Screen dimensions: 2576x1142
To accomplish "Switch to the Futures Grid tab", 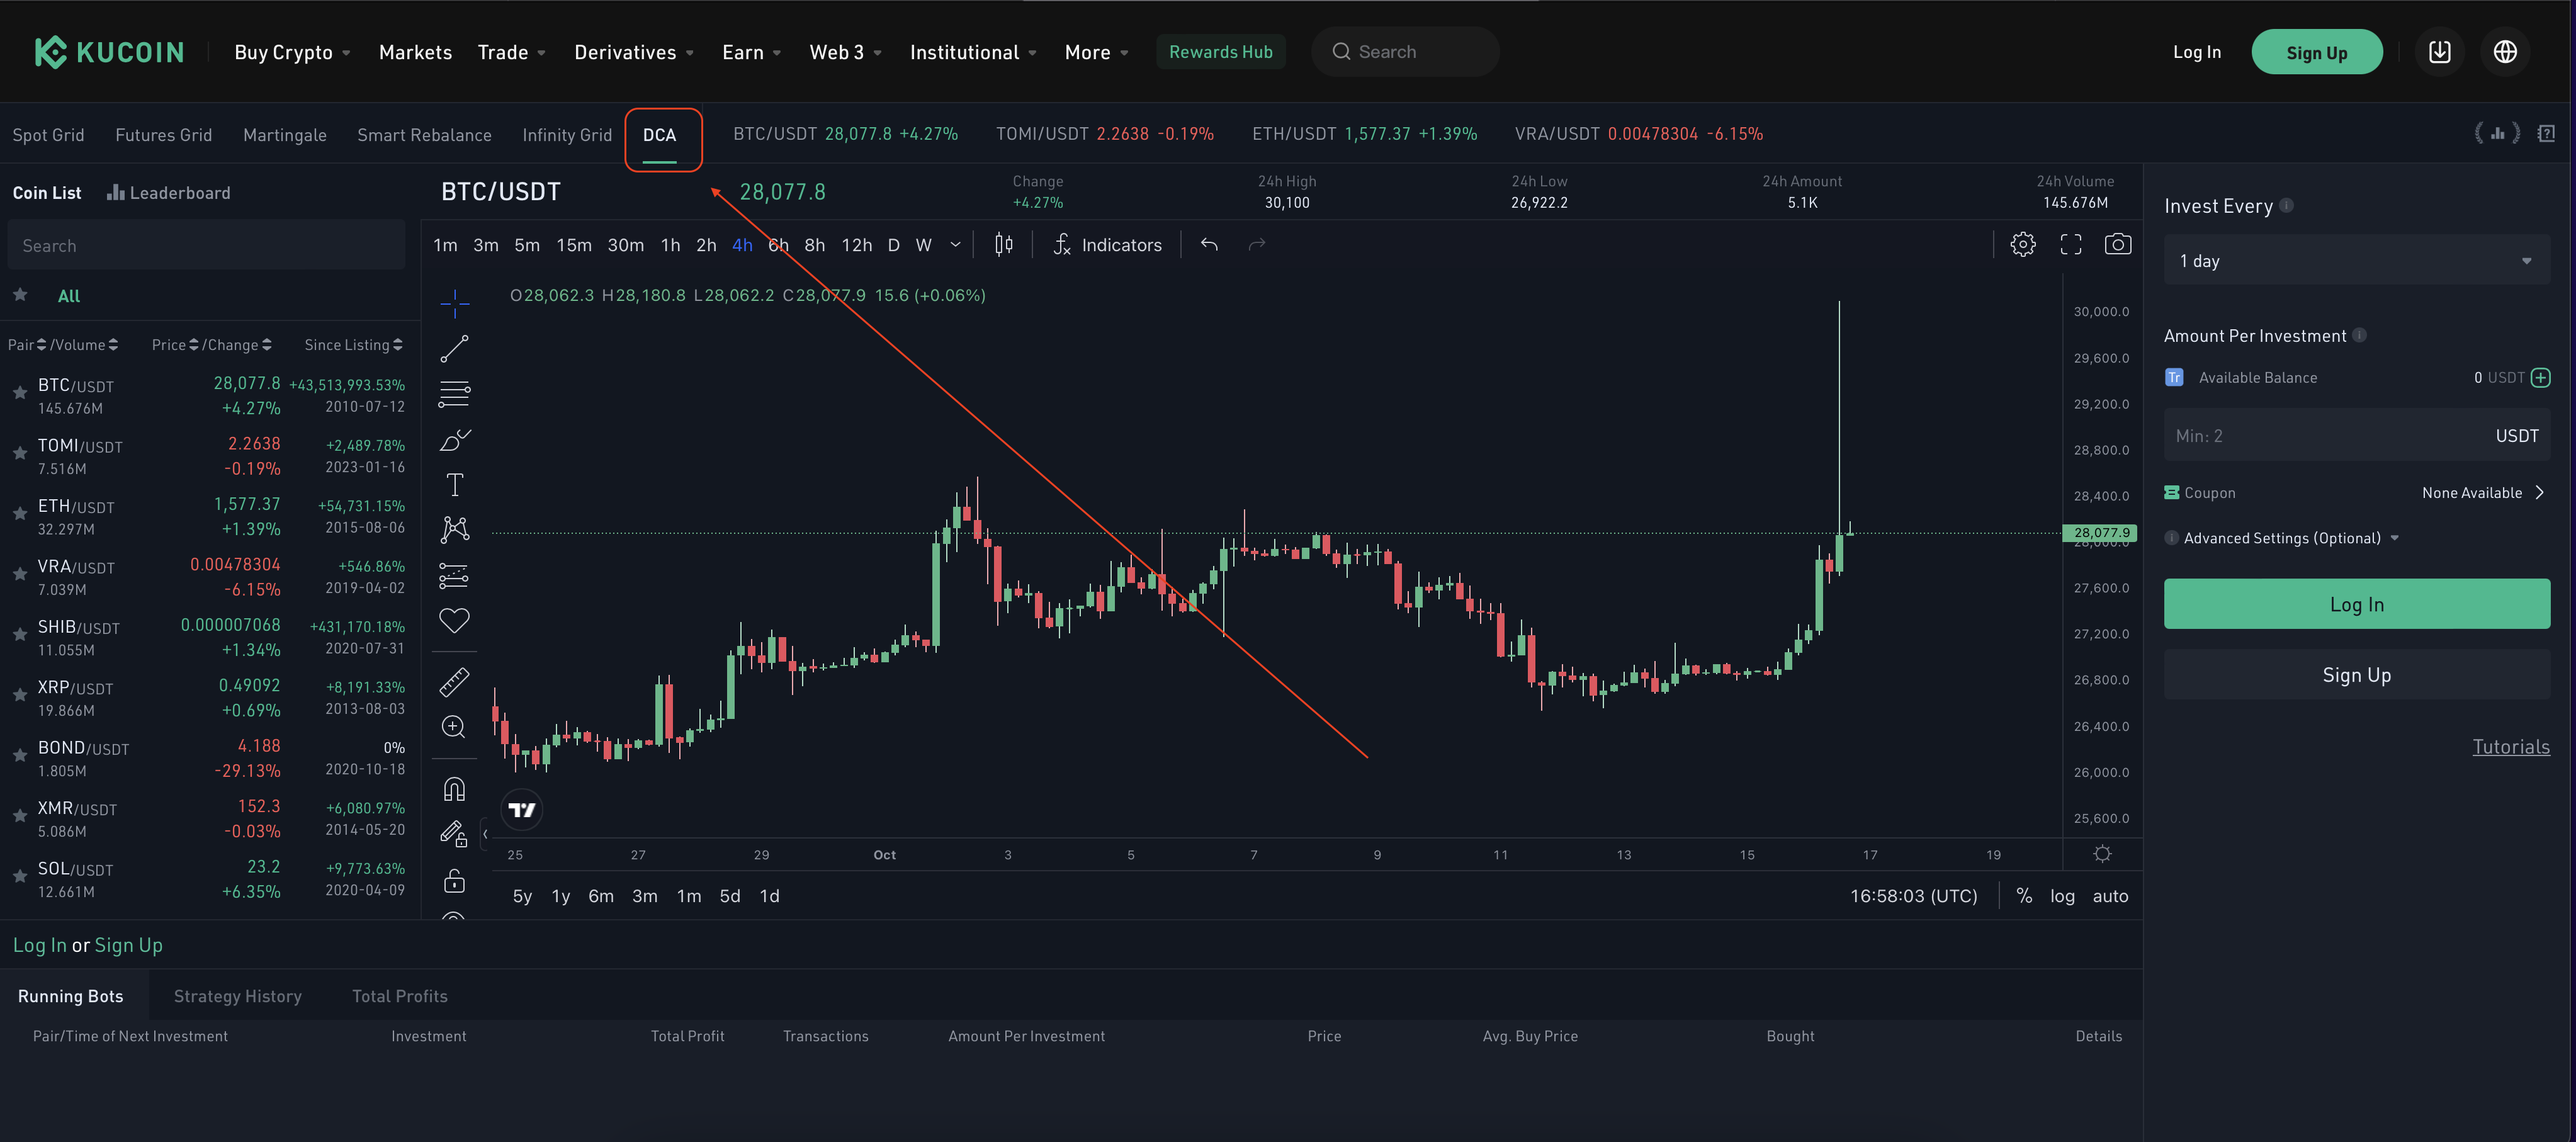I will point(163,135).
